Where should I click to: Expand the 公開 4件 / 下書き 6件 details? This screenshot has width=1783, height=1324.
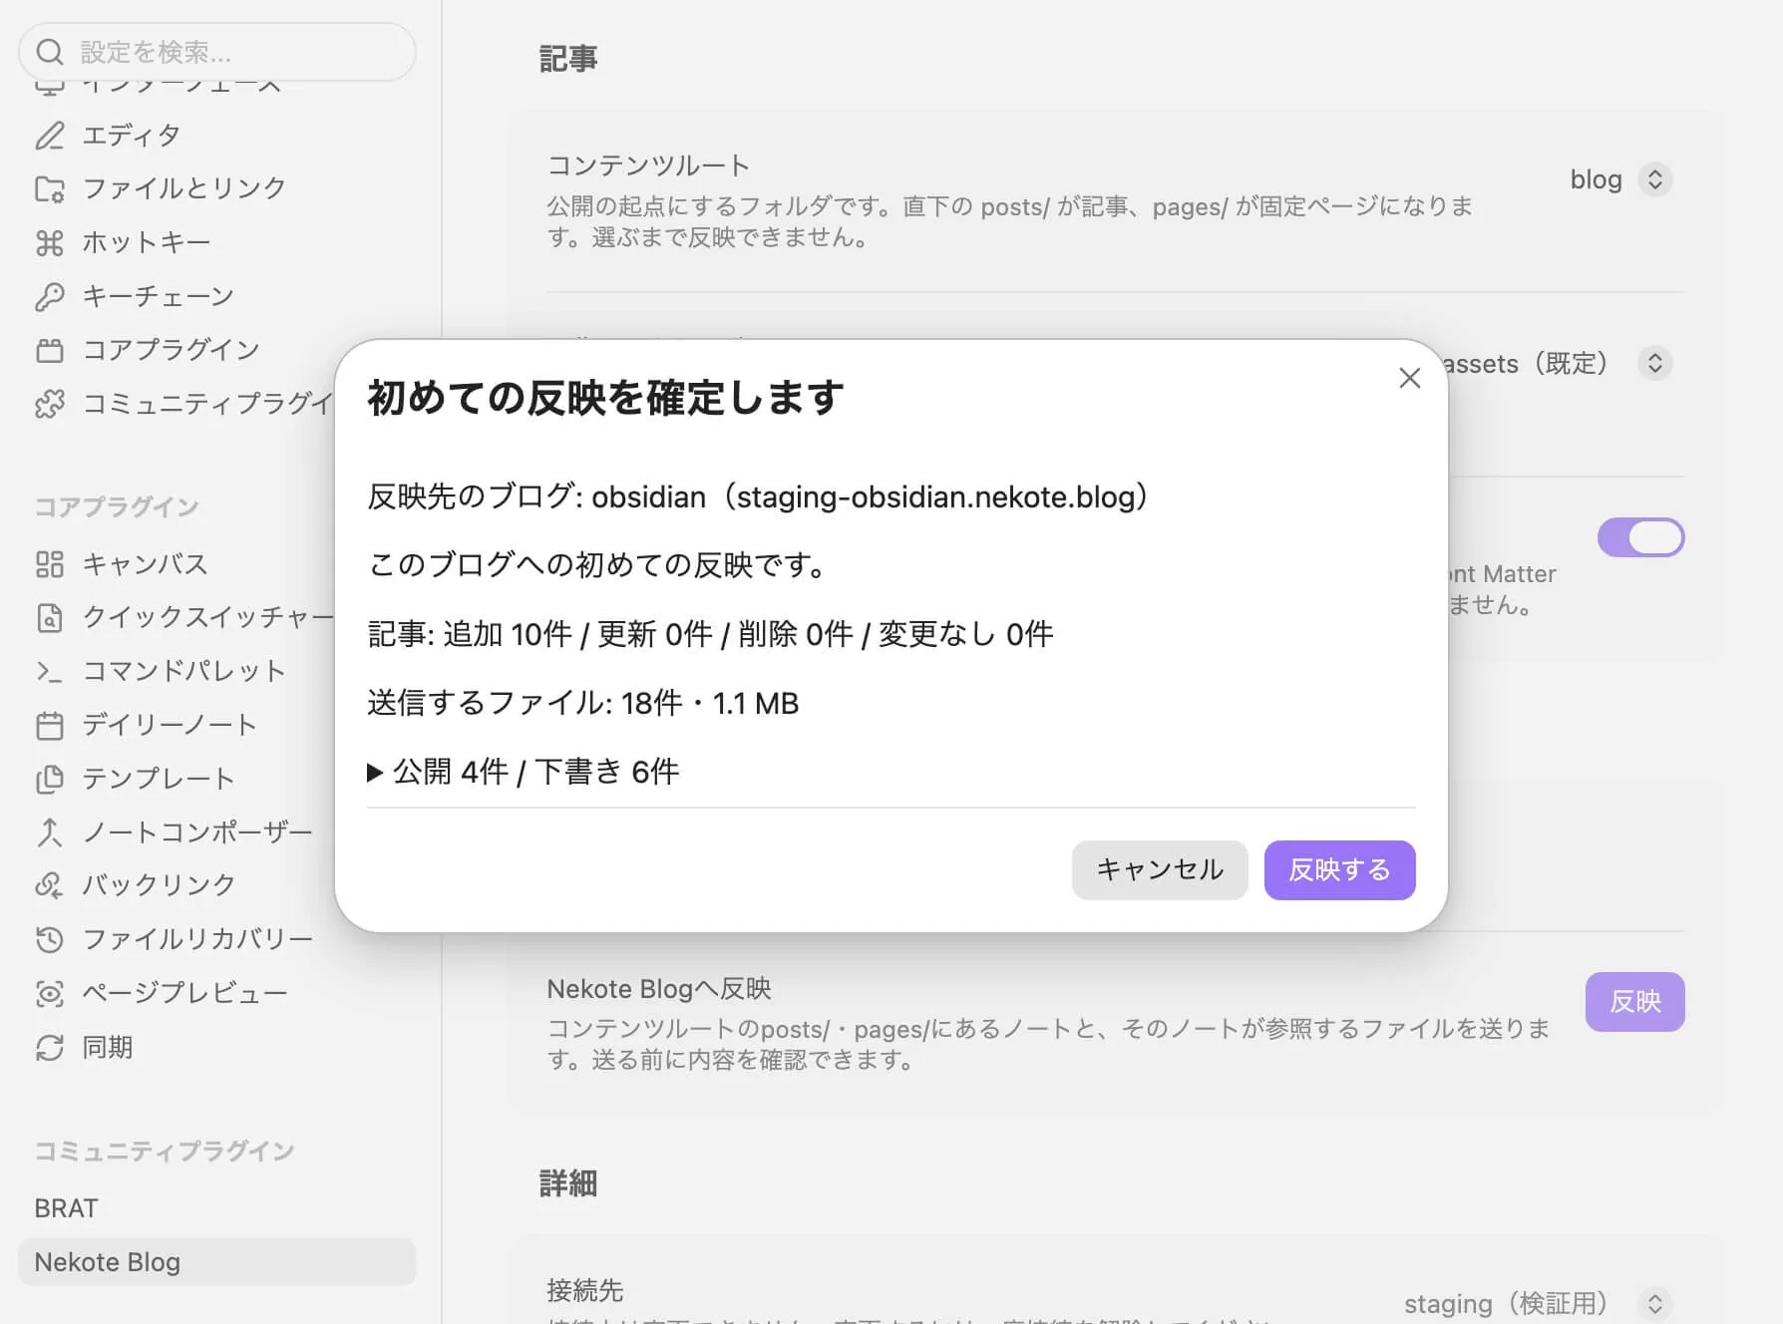[524, 772]
